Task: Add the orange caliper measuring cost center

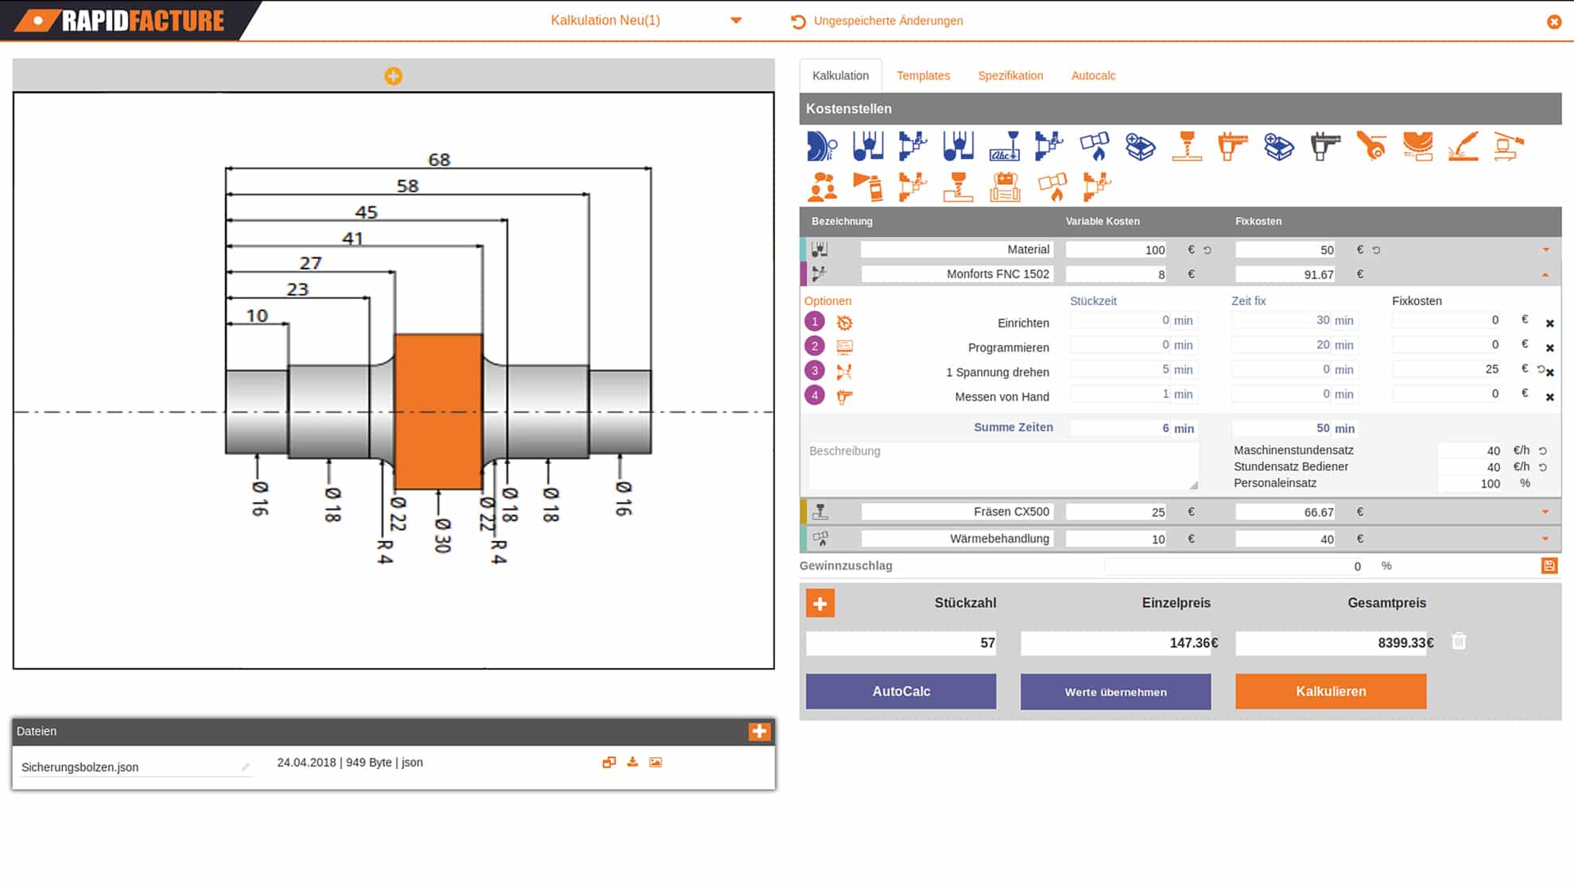Action: (x=1233, y=146)
